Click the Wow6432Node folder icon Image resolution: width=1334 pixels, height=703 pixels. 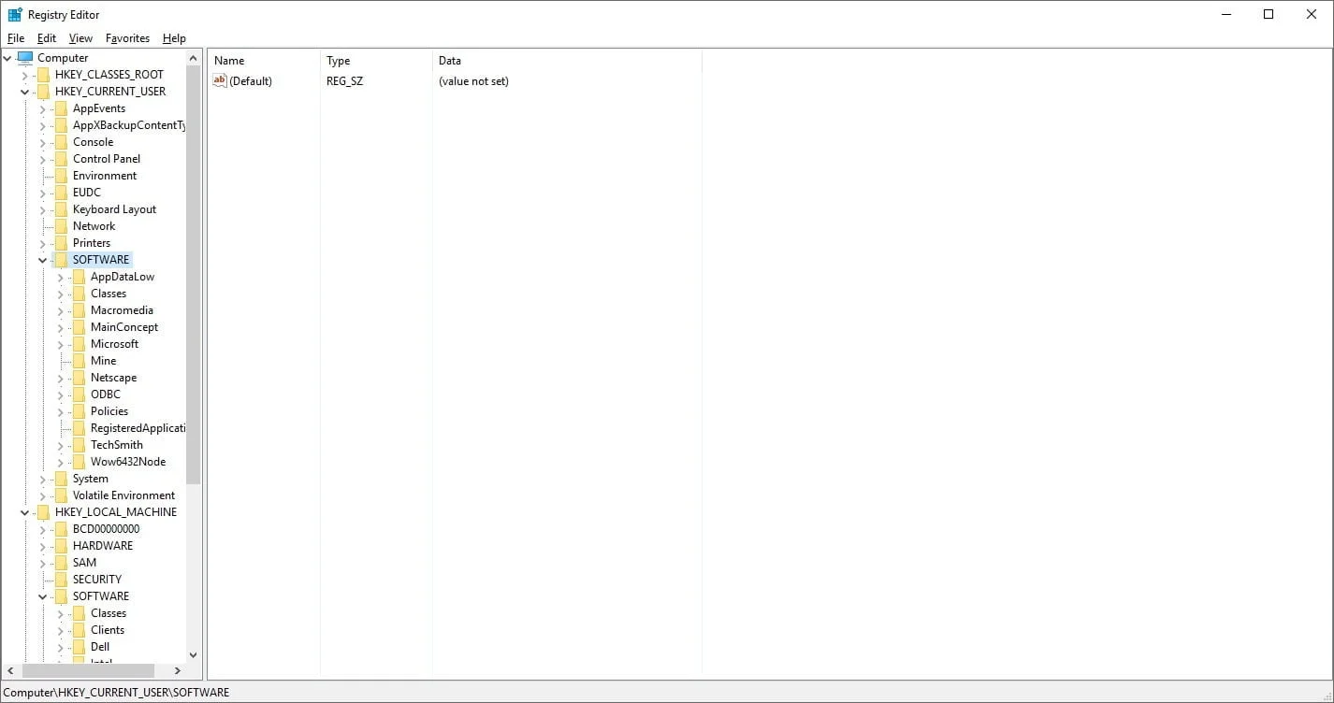pyautogui.click(x=78, y=461)
